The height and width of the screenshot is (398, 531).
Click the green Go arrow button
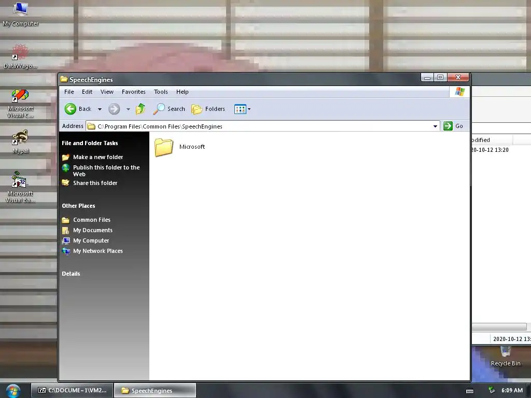(448, 126)
